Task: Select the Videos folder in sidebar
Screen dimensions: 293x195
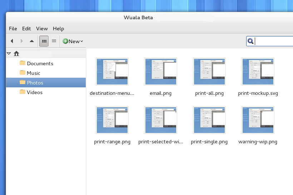Action: click(x=46, y=92)
